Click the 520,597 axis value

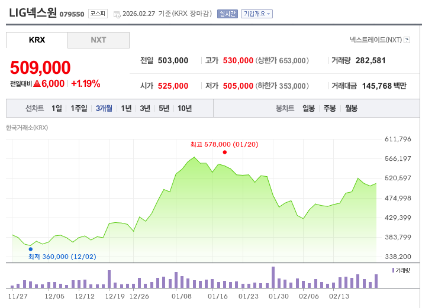[x=398, y=178]
